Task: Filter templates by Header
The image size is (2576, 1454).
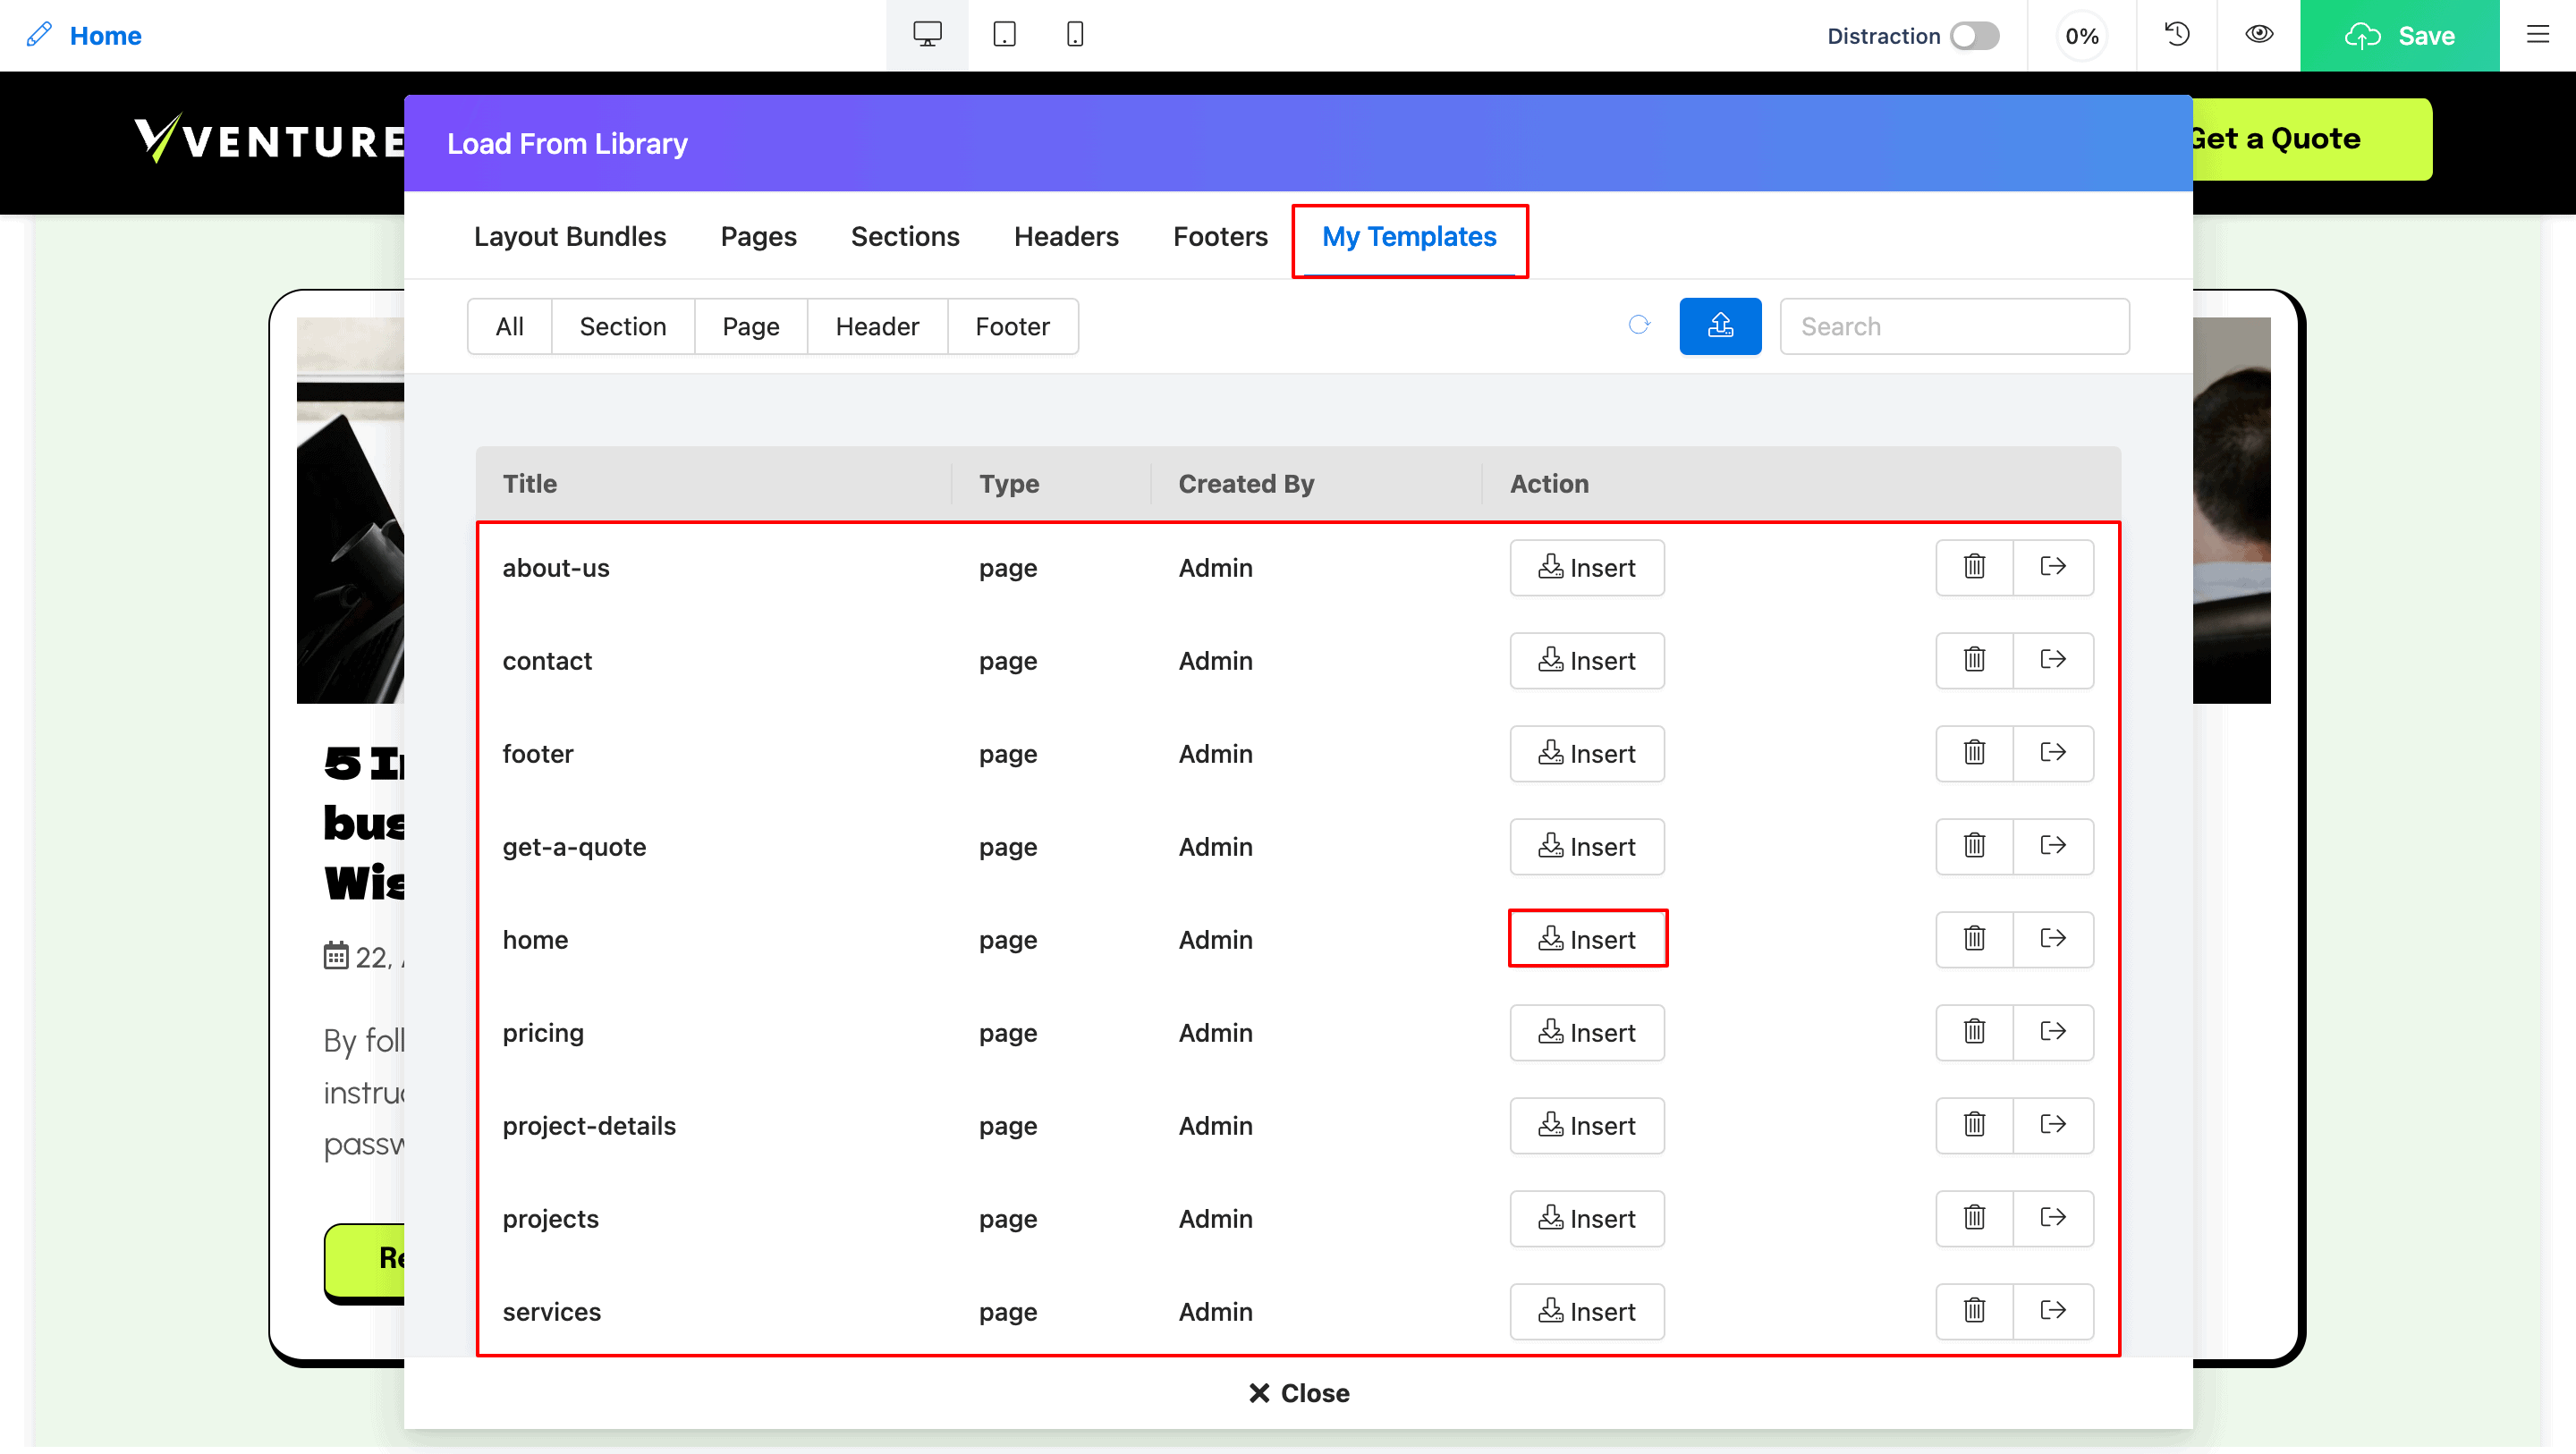Action: [x=877, y=326]
